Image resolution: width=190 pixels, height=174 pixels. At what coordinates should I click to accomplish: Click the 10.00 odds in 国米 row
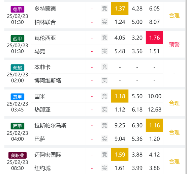pyautogui.click(x=155, y=96)
